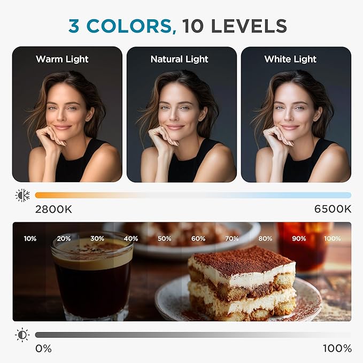This screenshot has width=363, height=363.
Task: Click the color temperature sun-snowflake icon
Action: click(22, 195)
